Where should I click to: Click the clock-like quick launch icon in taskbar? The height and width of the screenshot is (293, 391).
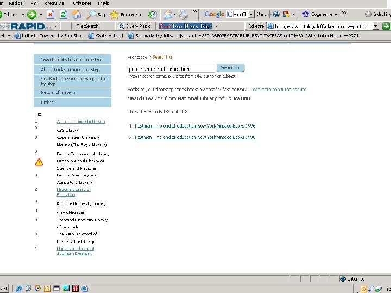pos(47,289)
